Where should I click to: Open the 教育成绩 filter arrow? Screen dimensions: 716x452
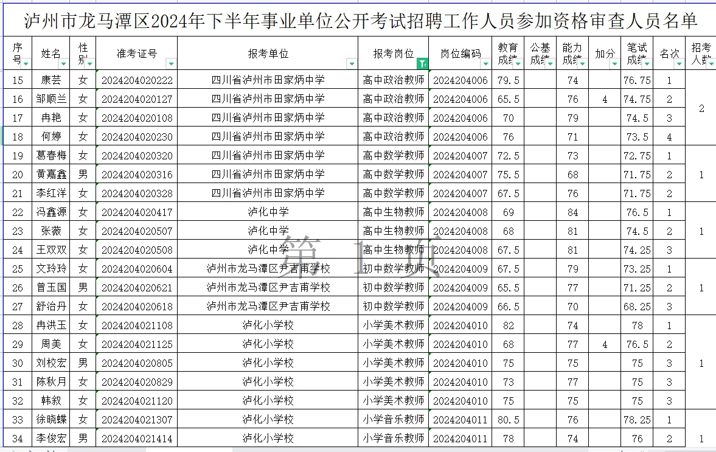516,65
